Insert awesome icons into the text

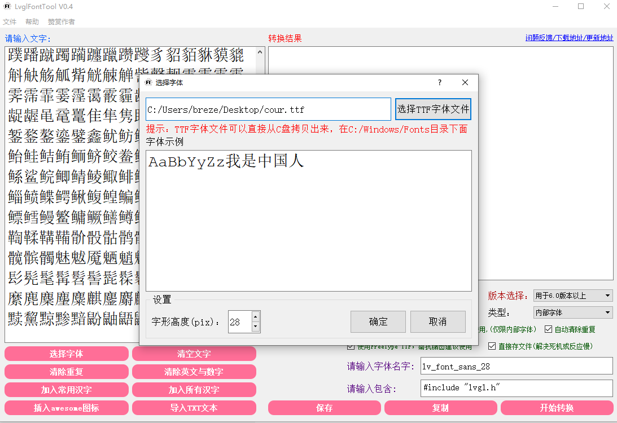pos(66,407)
